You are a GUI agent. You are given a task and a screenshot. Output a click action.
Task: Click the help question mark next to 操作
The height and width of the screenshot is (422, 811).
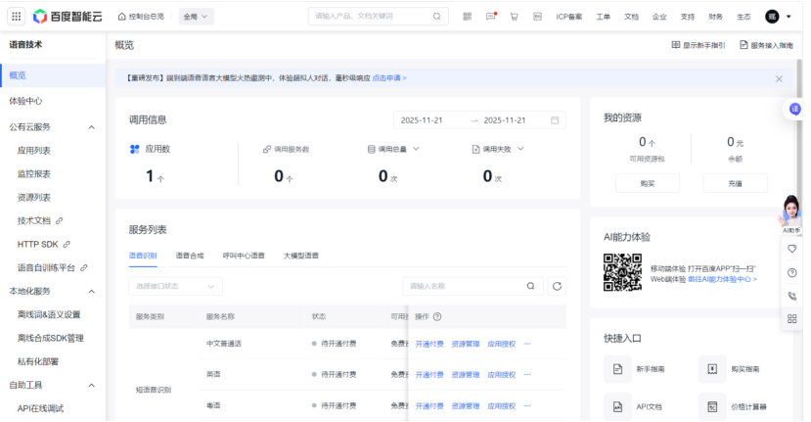click(437, 317)
